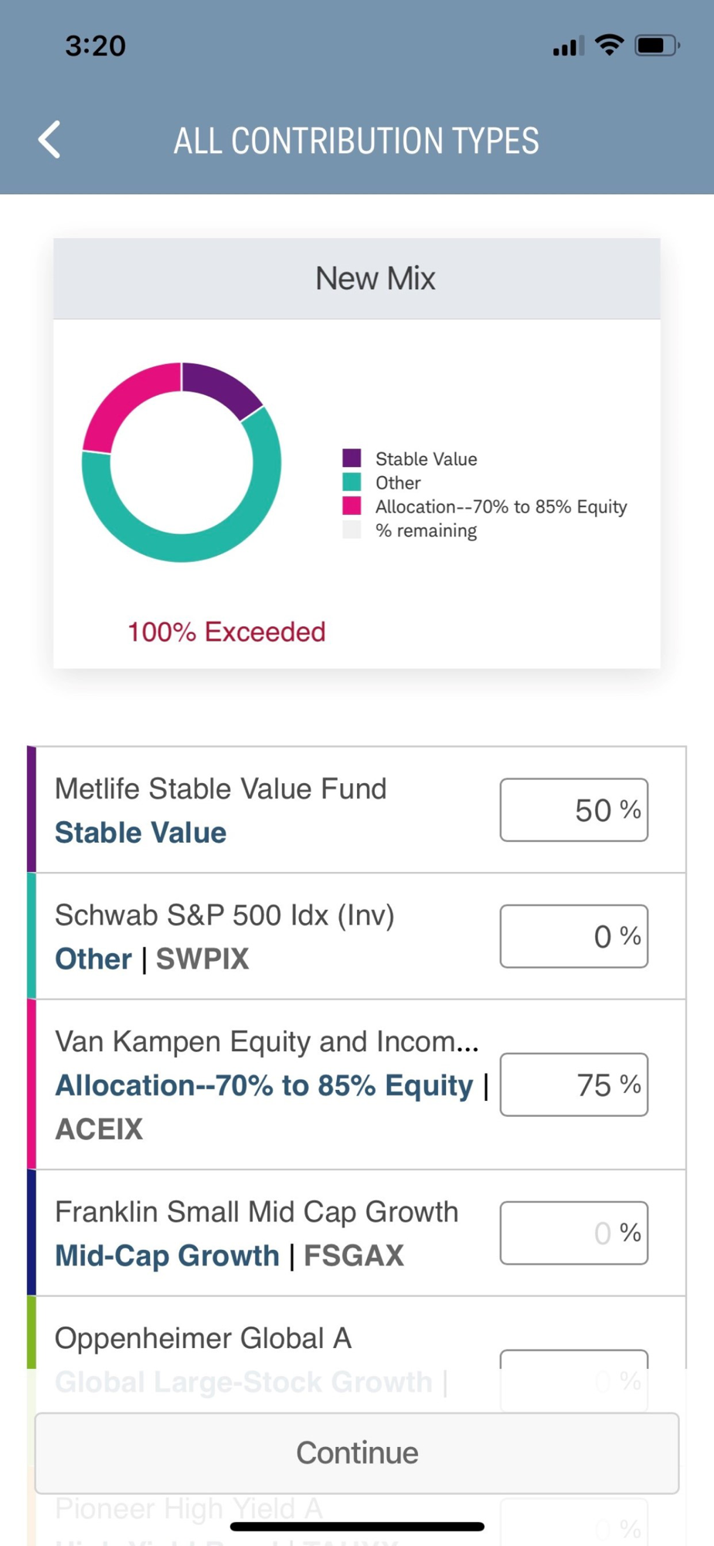Click the purple Stable Value legend swatch

pyautogui.click(x=352, y=458)
